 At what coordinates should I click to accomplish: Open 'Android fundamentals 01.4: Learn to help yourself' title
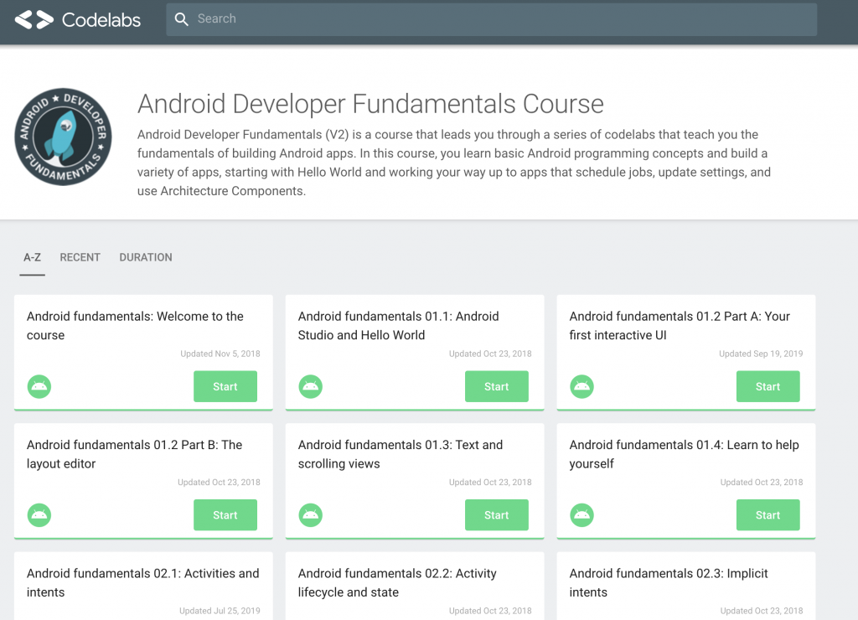pyautogui.click(x=684, y=454)
